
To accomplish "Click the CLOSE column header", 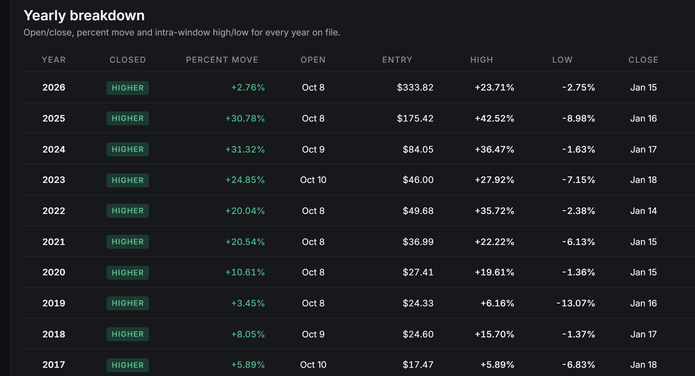I will pyautogui.click(x=643, y=60).
